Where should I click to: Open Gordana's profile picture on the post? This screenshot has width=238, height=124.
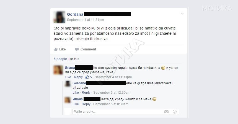[59, 17]
